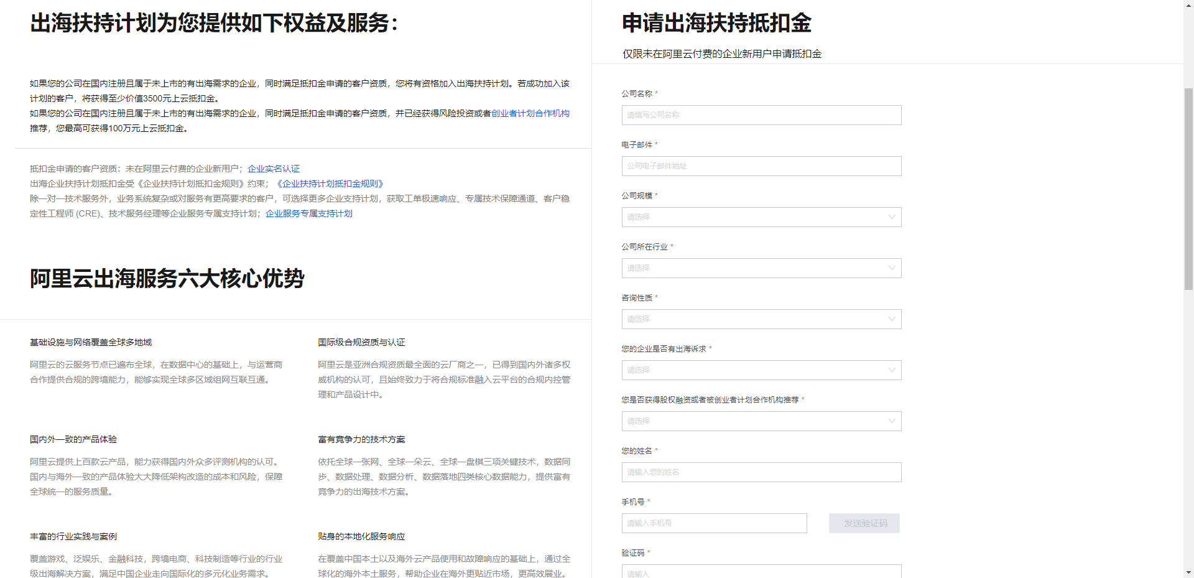Click the heading 出海扶持计划为您提供如下权益及服务

(x=214, y=23)
